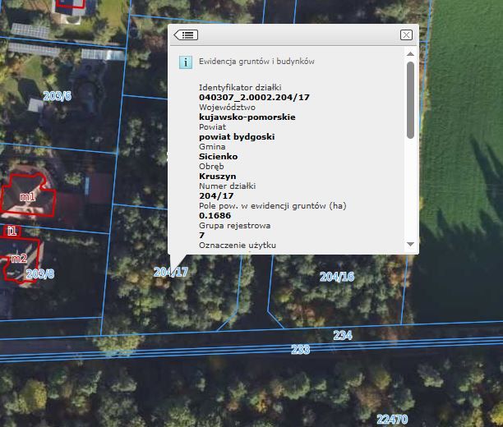Screen dimensions: 503x427
Task: Click the label 'Grupa rejestrowa'
Action: [x=234, y=225]
